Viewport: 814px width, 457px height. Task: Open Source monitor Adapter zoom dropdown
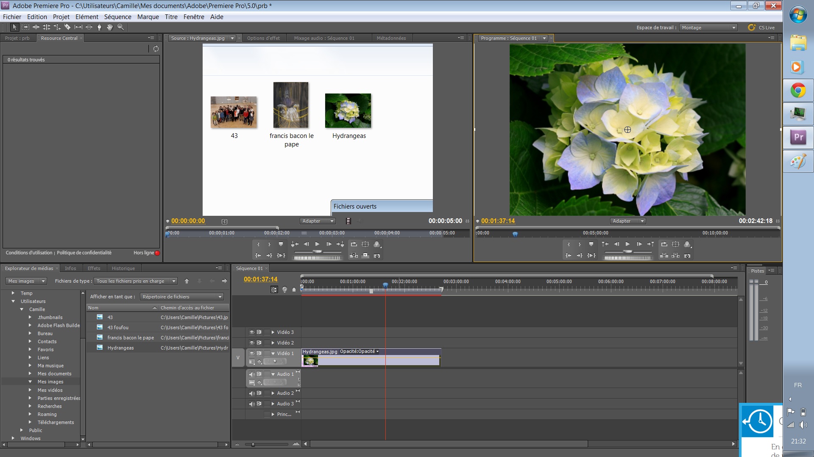pyautogui.click(x=318, y=221)
